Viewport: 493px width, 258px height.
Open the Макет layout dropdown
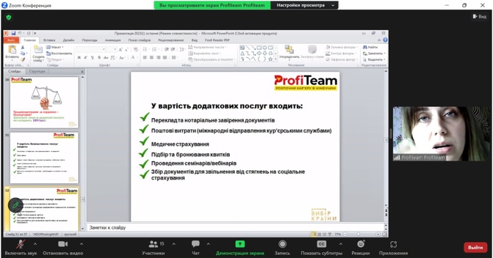55,47
